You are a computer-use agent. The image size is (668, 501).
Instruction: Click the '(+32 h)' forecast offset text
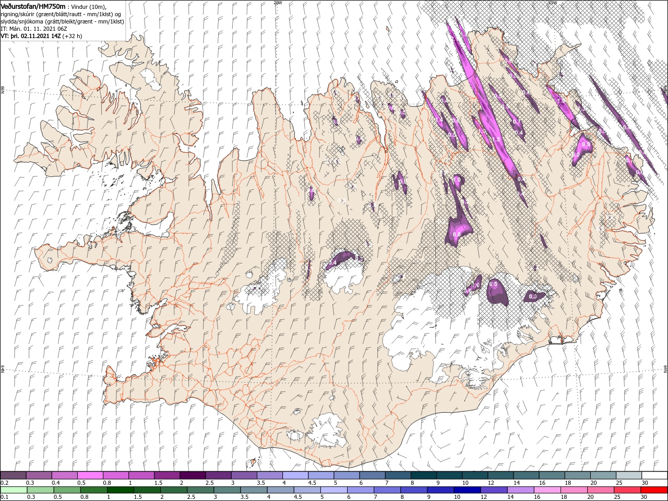(71, 36)
